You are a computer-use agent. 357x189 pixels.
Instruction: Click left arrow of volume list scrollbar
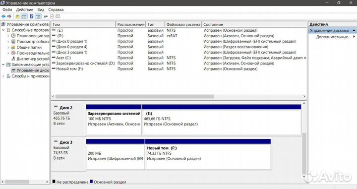(53, 97)
